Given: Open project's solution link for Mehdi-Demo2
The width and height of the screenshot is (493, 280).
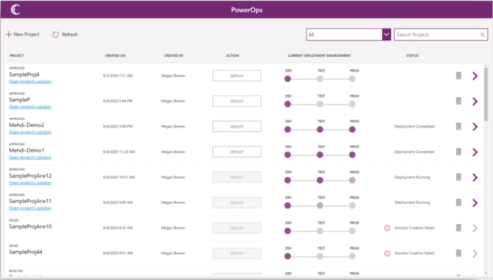Looking at the screenshot, I should [30, 132].
